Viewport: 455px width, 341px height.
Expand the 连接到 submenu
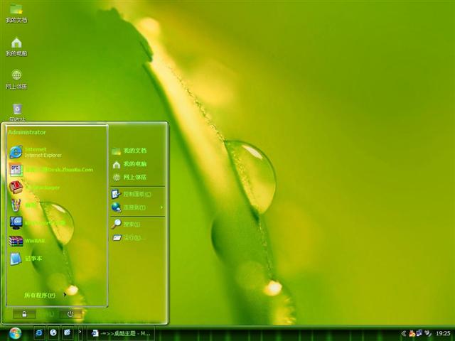point(135,207)
